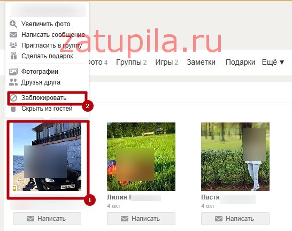292x231 pixels.
Task: Switch to the Игры tab
Action: click(x=167, y=62)
